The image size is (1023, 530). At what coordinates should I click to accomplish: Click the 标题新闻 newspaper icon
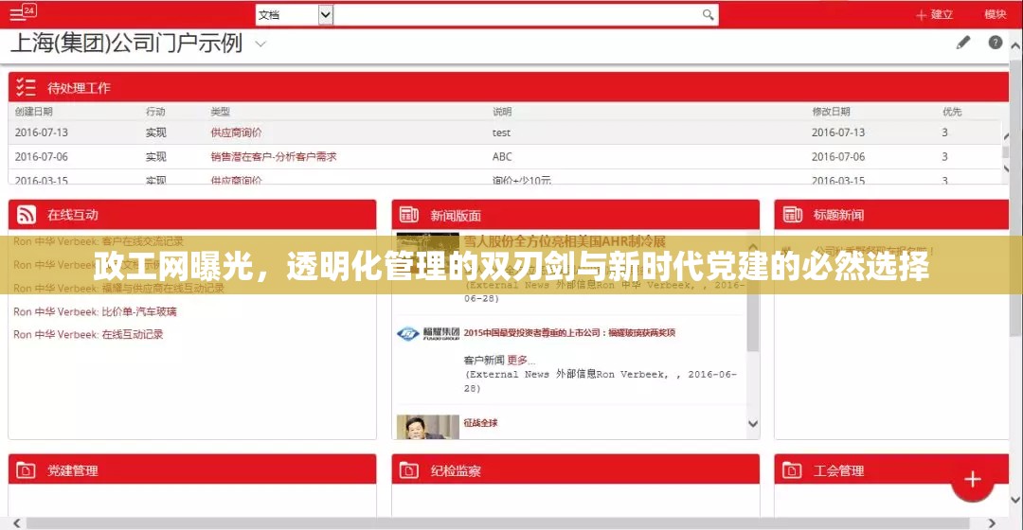pyautogui.click(x=792, y=215)
